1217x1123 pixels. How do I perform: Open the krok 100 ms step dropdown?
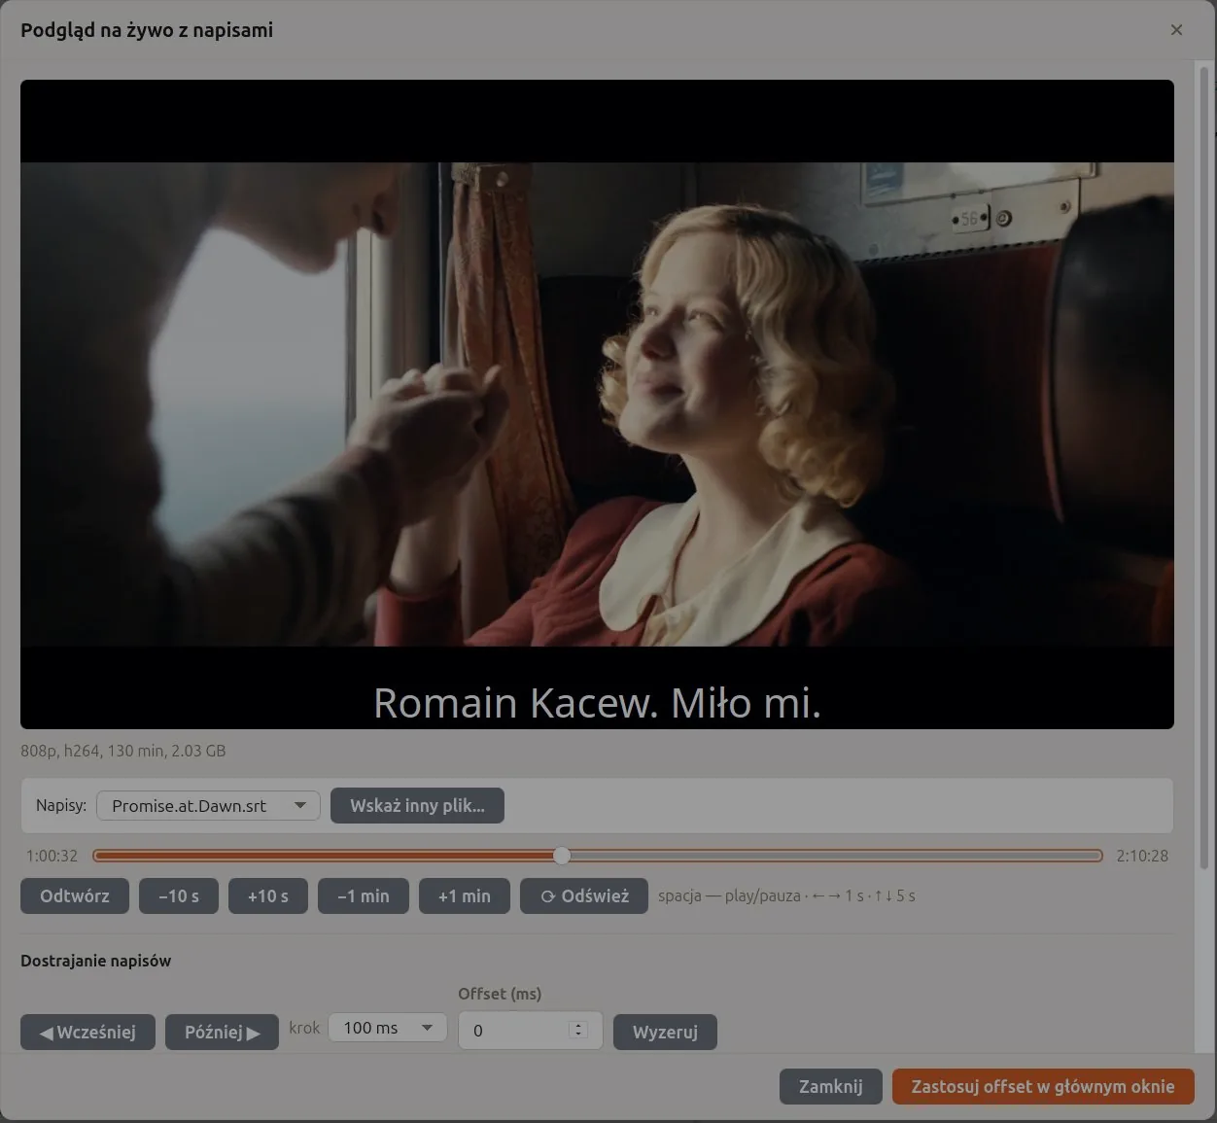[388, 1028]
